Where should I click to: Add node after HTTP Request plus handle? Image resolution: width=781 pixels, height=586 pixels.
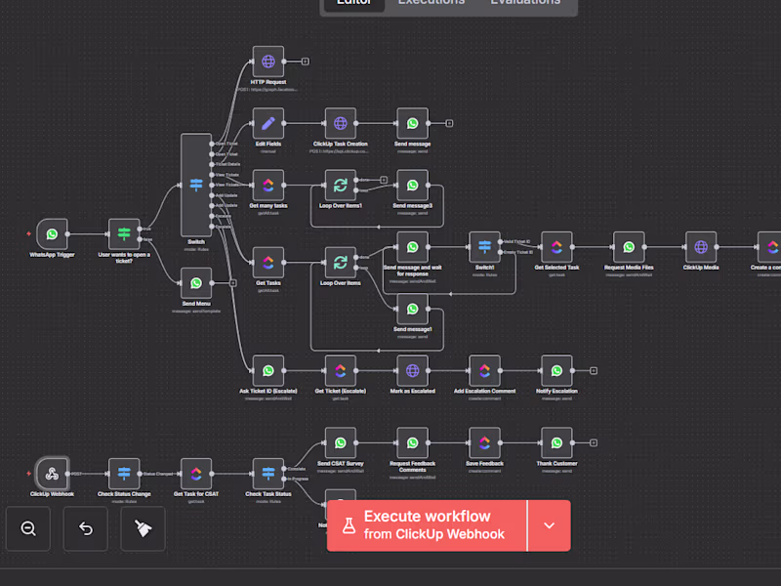coord(306,62)
